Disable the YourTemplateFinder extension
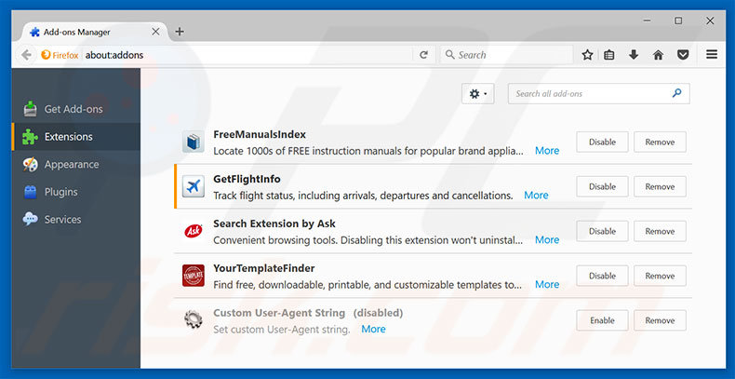735x379 pixels. (602, 276)
